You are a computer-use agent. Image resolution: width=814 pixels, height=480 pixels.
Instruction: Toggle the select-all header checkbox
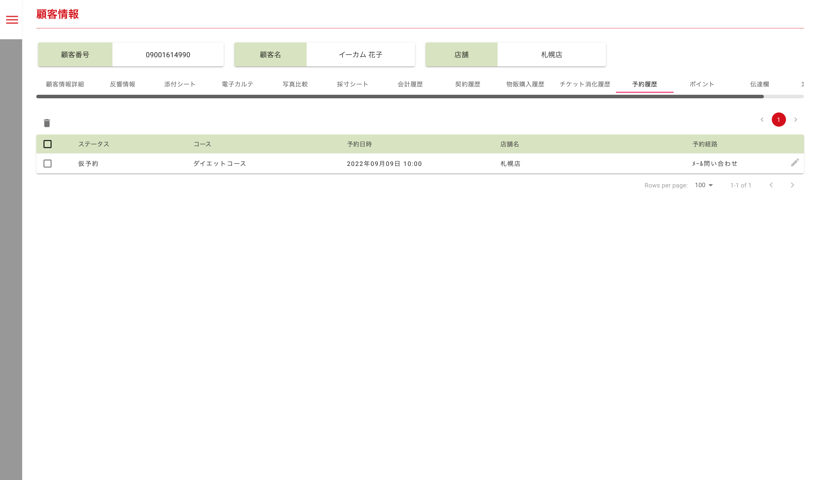pos(48,144)
